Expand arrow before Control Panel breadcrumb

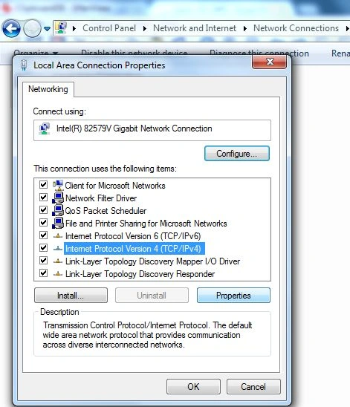74,28
